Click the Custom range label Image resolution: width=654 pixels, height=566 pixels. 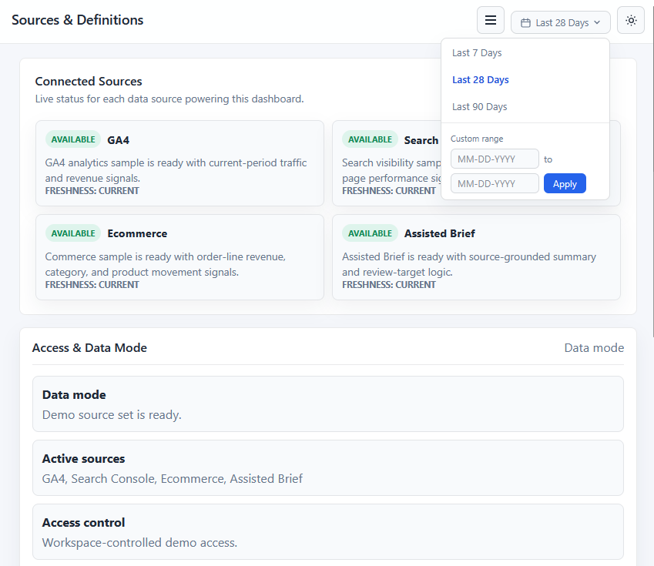(x=477, y=139)
